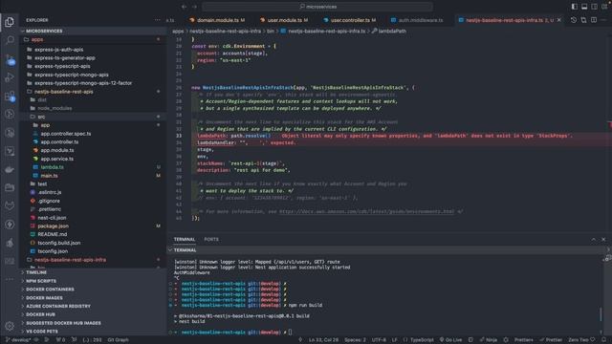
Task: Open Source Control view with the badge
Action: point(10,59)
